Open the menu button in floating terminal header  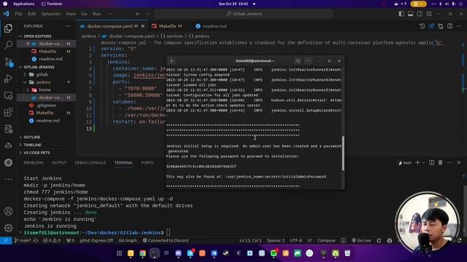coord(308,61)
